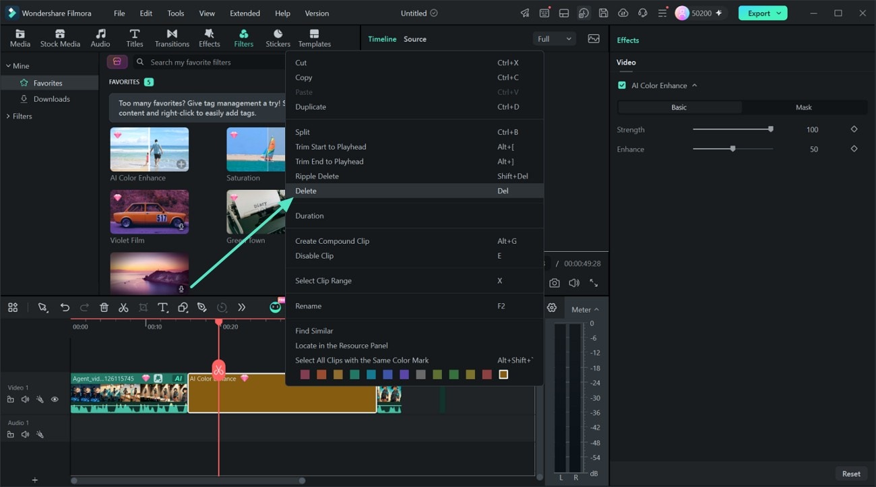Viewport: 876px width, 487px height.
Task: Click the undo arrow in the timeline toolbar
Action: pyautogui.click(x=65, y=307)
